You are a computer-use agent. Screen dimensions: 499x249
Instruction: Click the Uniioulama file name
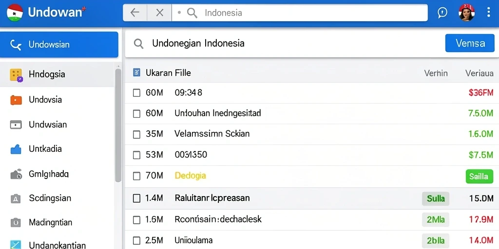click(x=193, y=240)
